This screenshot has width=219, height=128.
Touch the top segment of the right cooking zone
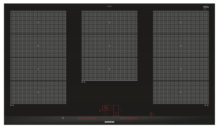(x=181, y=23)
